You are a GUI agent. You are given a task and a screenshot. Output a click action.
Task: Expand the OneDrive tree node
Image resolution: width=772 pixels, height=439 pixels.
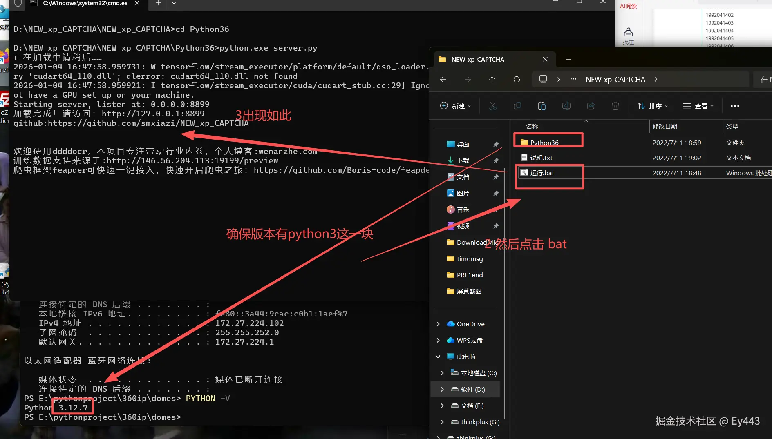[x=438, y=324]
